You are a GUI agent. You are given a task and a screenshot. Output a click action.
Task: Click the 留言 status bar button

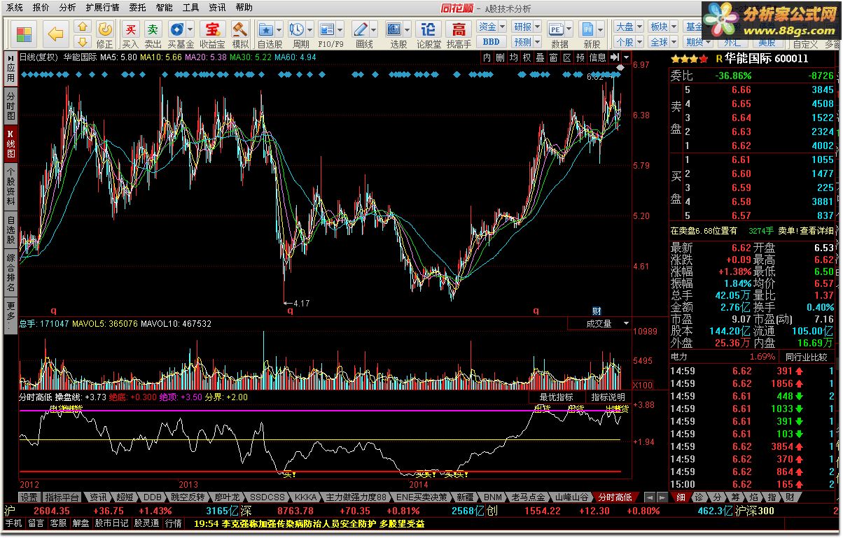(x=36, y=523)
